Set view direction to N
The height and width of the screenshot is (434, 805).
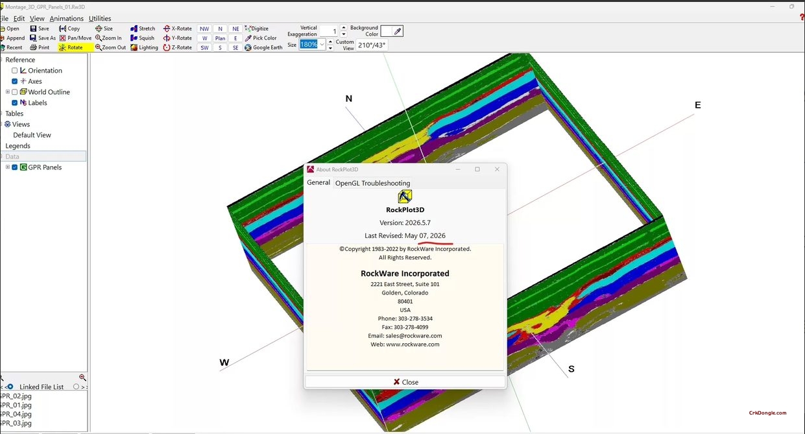tap(220, 29)
